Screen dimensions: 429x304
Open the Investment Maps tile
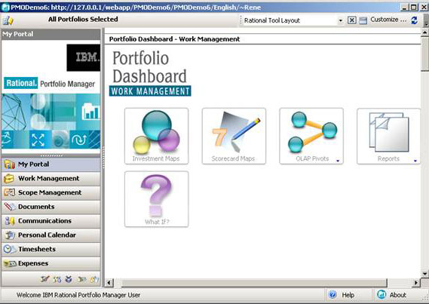pyautogui.click(x=156, y=136)
